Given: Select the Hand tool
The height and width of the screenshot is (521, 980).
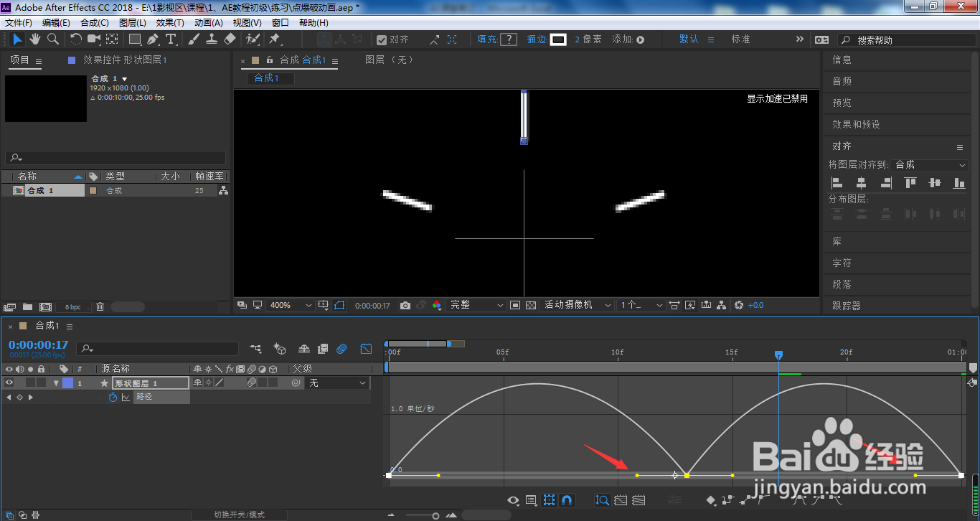Looking at the screenshot, I should 35,39.
